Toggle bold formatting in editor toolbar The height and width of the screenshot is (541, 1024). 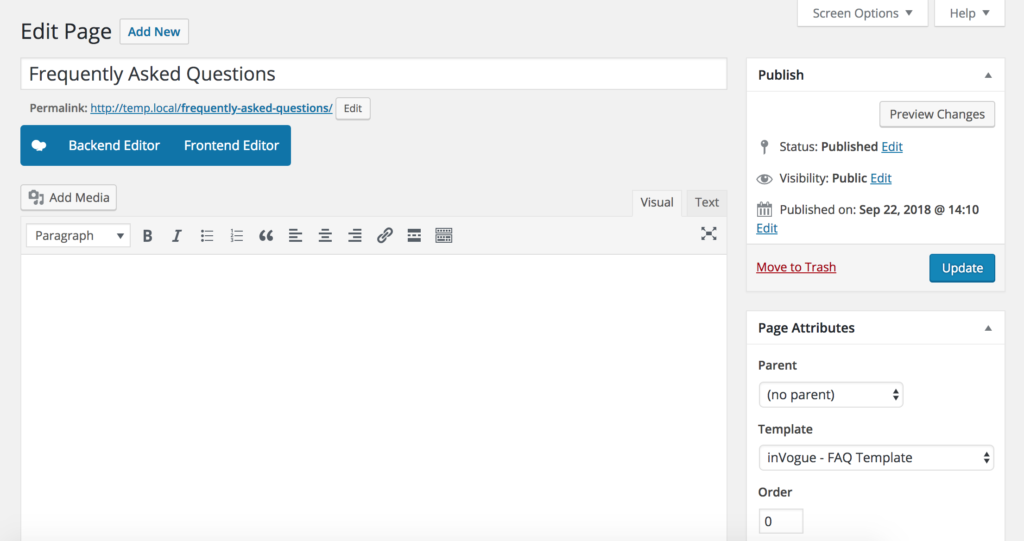(x=147, y=236)
